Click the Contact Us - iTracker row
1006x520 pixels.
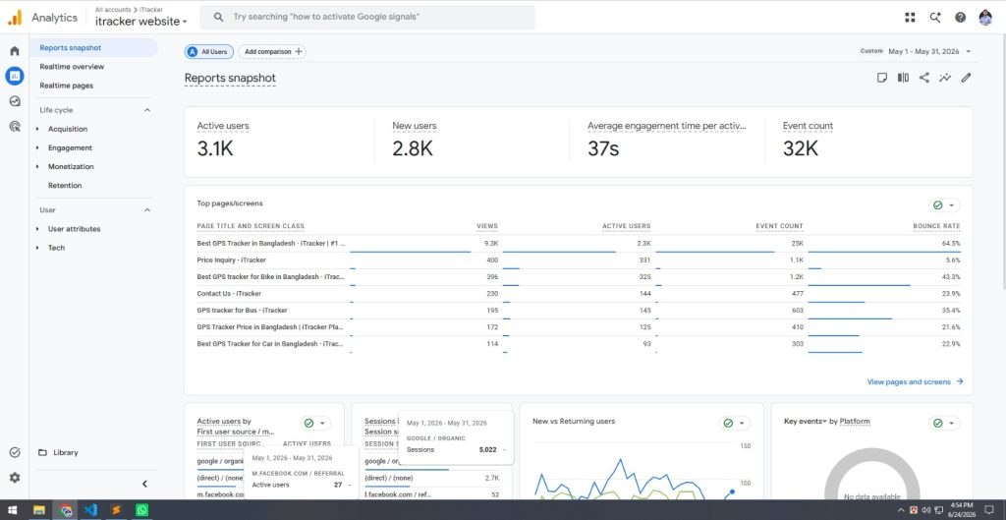click(579, 293)
